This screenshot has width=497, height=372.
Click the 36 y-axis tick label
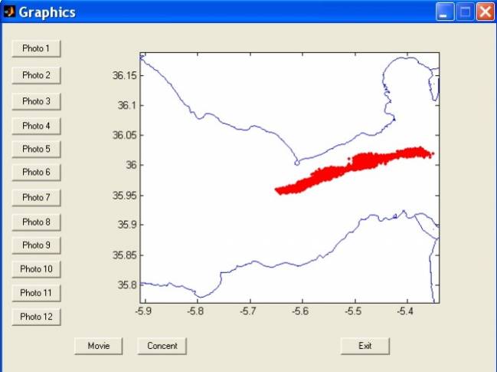coord(131,165)
